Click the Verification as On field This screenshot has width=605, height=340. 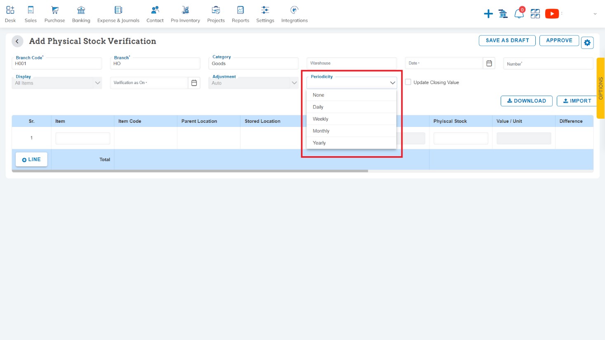tap(149, 83)
